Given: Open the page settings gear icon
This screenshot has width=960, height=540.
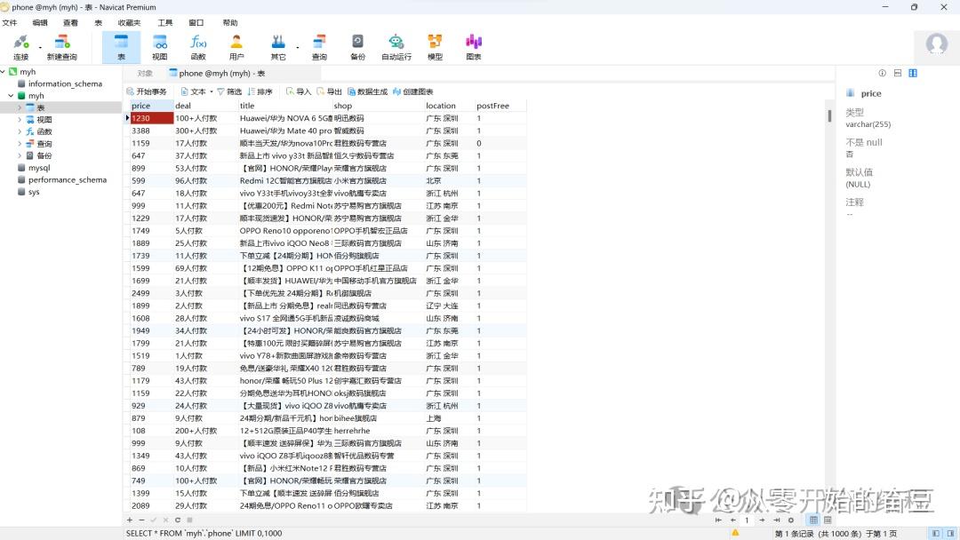Looking at the screenshot, I should click(x=791, y=520).
